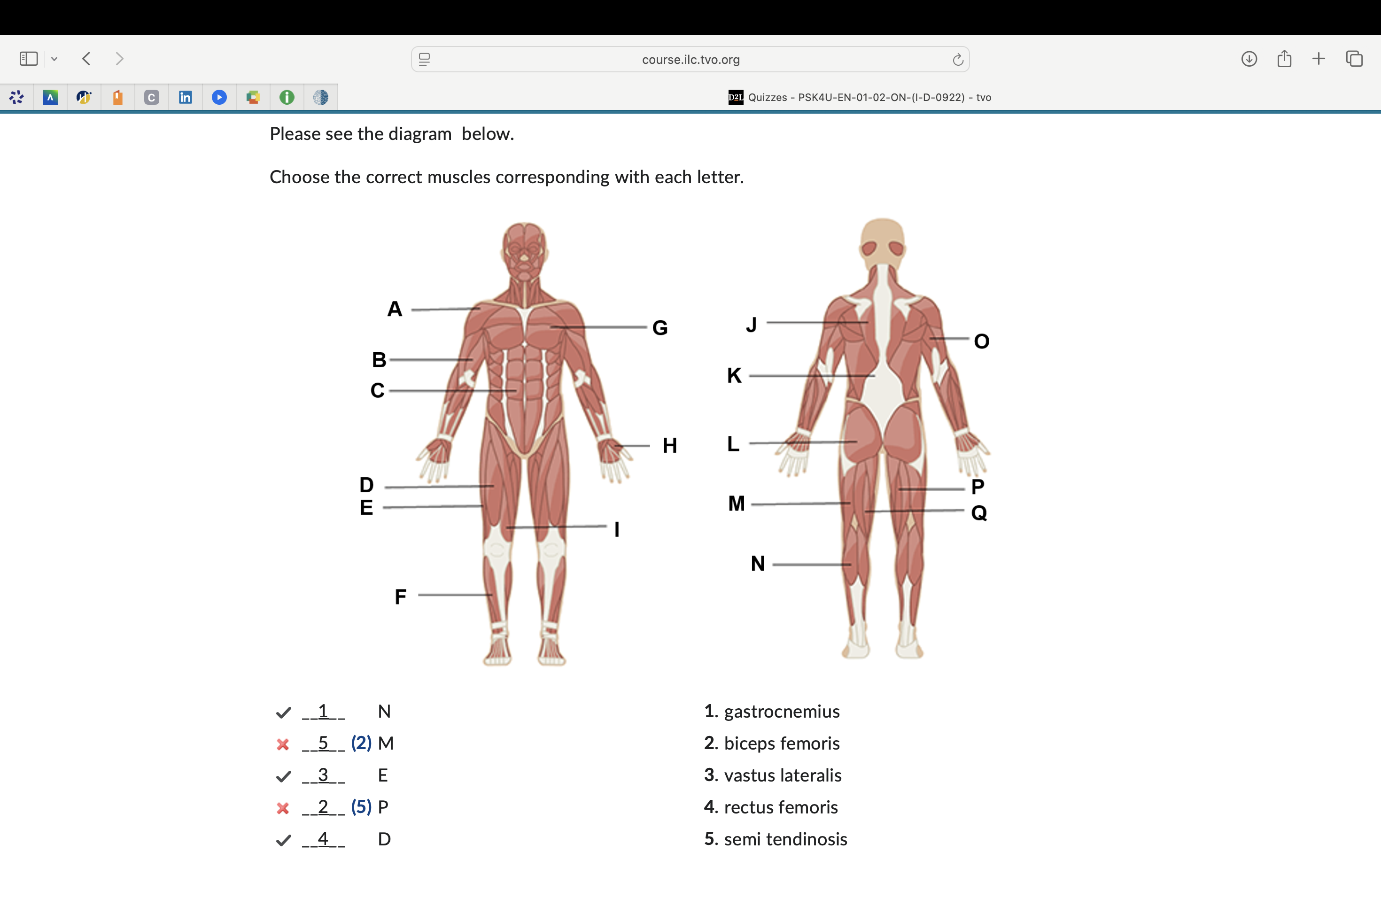Click label K on the posterior diagram
Screen dimensions: 1381x898
(x=734, y=375)
